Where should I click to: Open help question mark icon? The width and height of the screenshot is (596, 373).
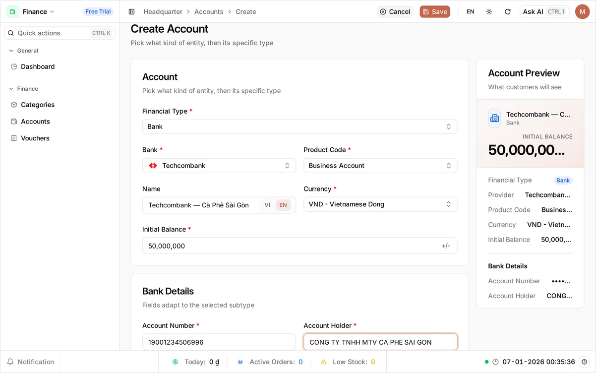tap(585, 362)
